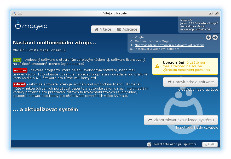Select step 1 Vítejte in the list

pyautogui.click(x=139, y=37)
